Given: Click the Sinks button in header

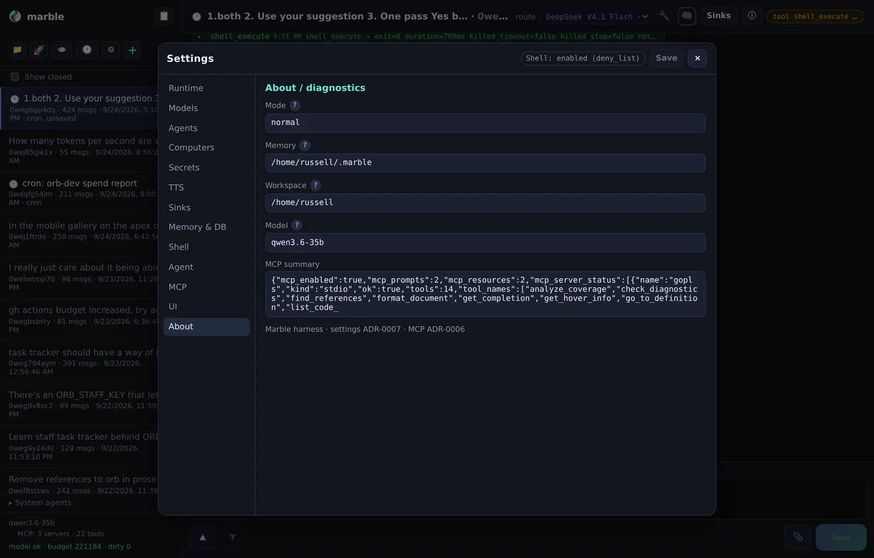Looking at the screenshot, I should [718, 16].
